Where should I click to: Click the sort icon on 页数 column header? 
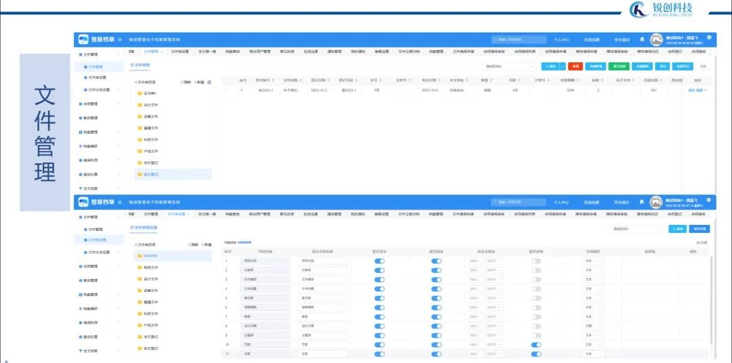pos(520,81)
